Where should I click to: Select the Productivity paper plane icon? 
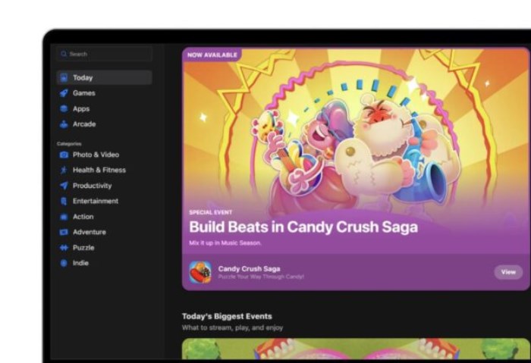pyautogui.click(x=64, y=186)
